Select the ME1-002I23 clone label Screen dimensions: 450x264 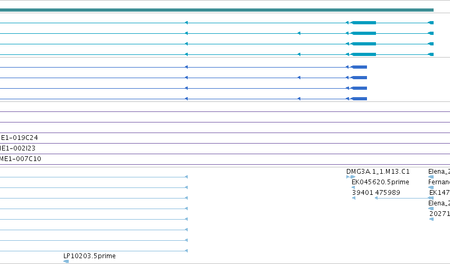(x=17, y=148)
